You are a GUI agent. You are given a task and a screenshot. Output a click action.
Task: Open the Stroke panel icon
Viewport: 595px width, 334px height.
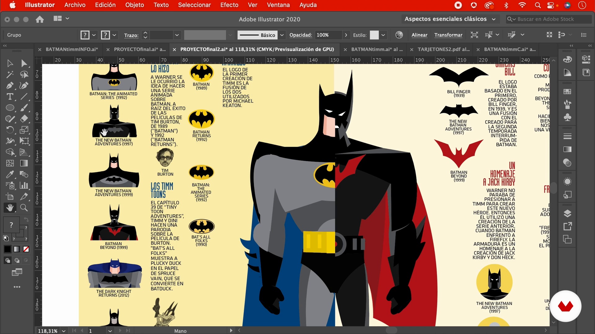[567, 136]
